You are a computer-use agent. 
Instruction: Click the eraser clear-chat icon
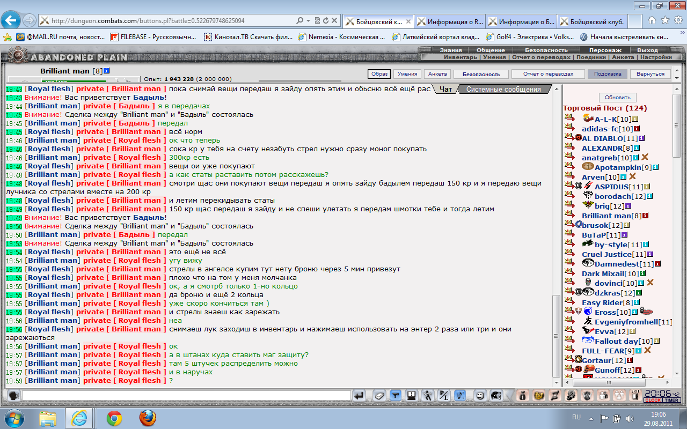[x=379, y=396]
